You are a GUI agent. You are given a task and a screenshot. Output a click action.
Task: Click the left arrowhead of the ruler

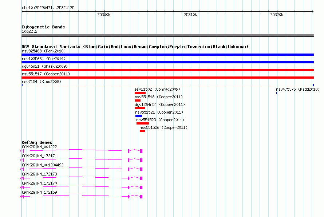(x=23, y=12)
